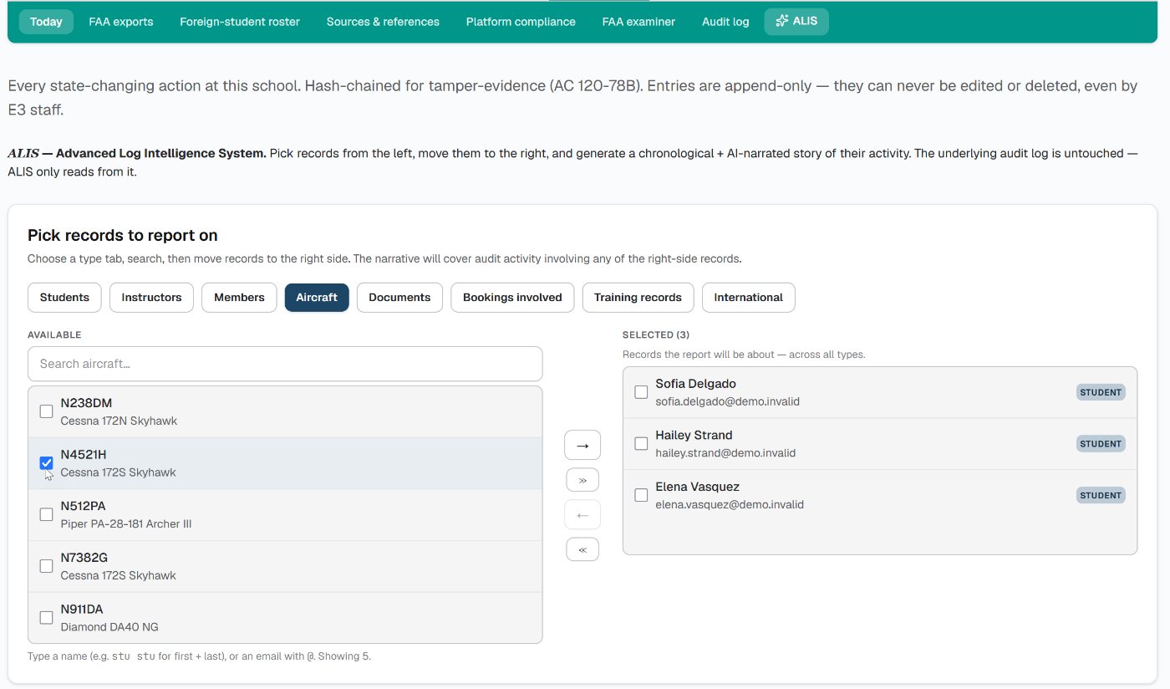
Task: Select the International type tab
Action: 748,298
